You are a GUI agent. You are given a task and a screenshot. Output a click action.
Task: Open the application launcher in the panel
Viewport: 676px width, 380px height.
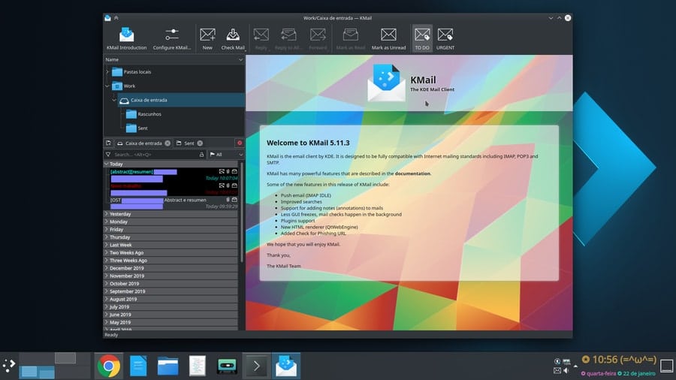tap(8, 366)
